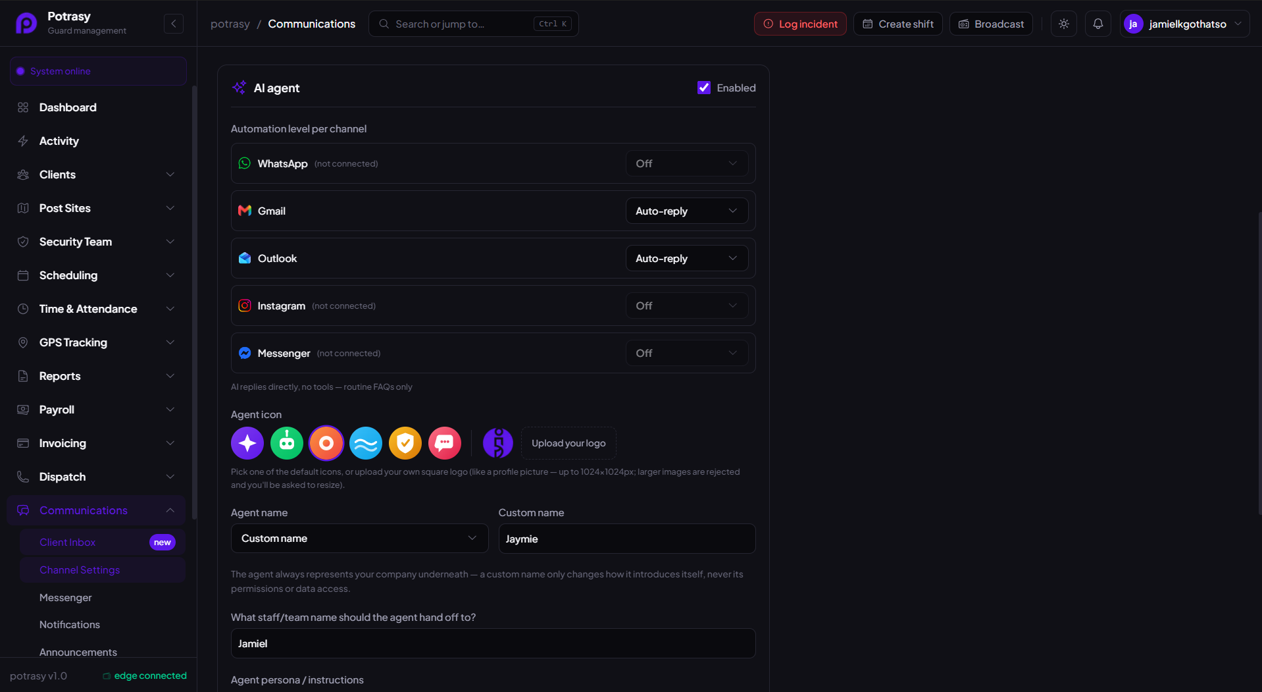
Task: Click Upload your logo button
Action: coord(568,443)
